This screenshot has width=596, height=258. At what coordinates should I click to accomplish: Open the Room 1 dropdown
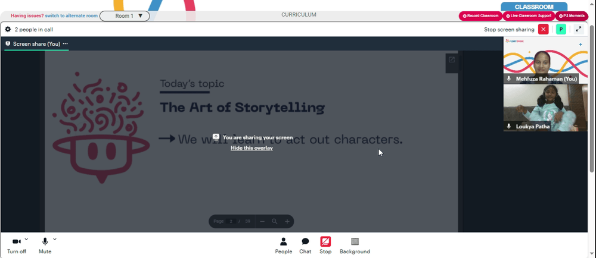click(125, 16)
